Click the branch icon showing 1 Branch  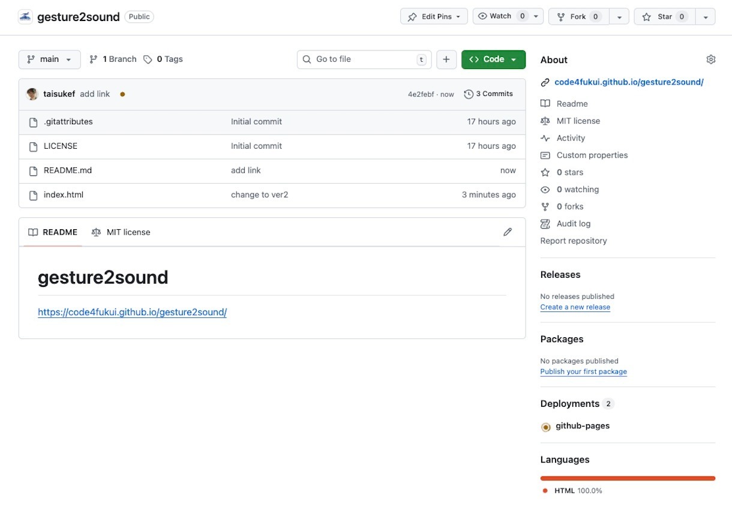tap(94, 59)
